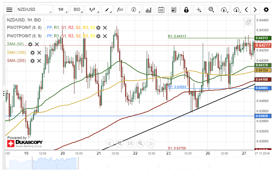Click the SMA 100 value tag 0.64154
Screen dimensions: 272x171
263,70
